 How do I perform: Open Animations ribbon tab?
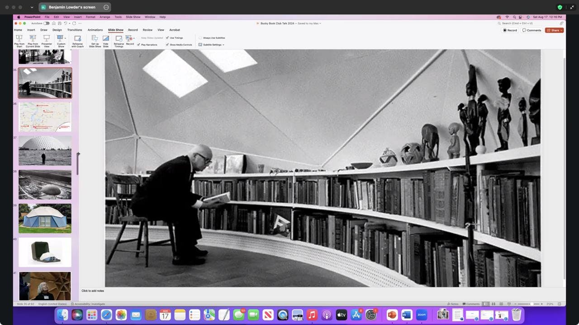click(x=95, y=30)
